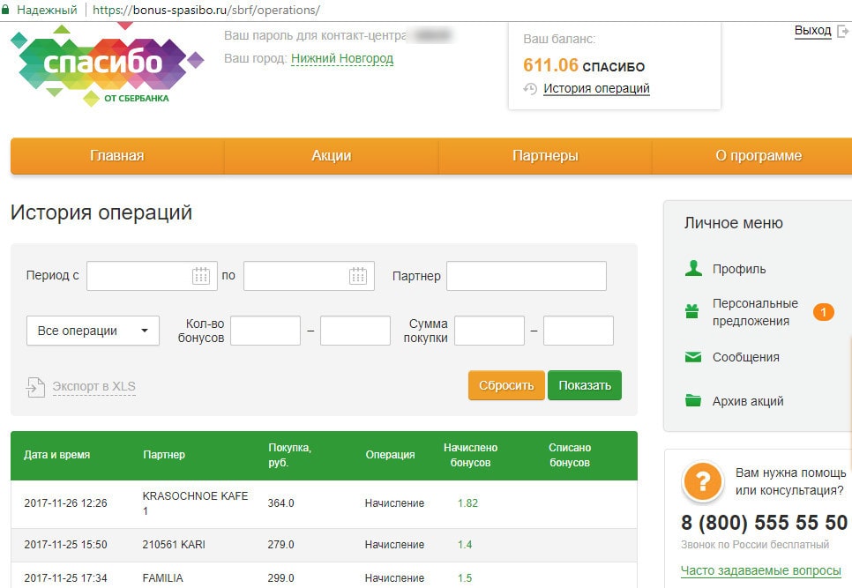Screen dimensions: 852x588
Task: Click the Списано бонусов column header
Action: coord(570,455)
